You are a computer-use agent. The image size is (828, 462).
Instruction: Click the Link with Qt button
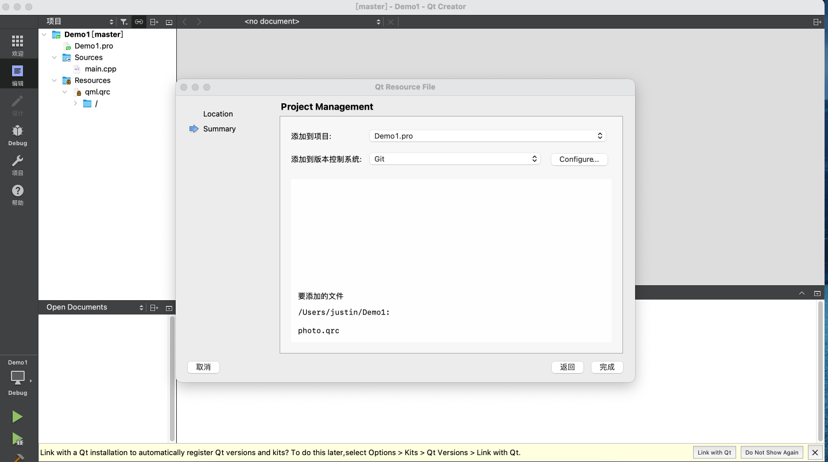pos(714,452)
